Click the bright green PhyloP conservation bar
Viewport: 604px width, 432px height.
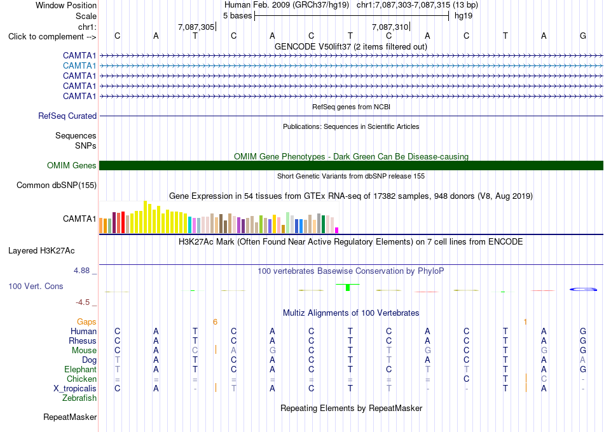click(x=347, y=287)
